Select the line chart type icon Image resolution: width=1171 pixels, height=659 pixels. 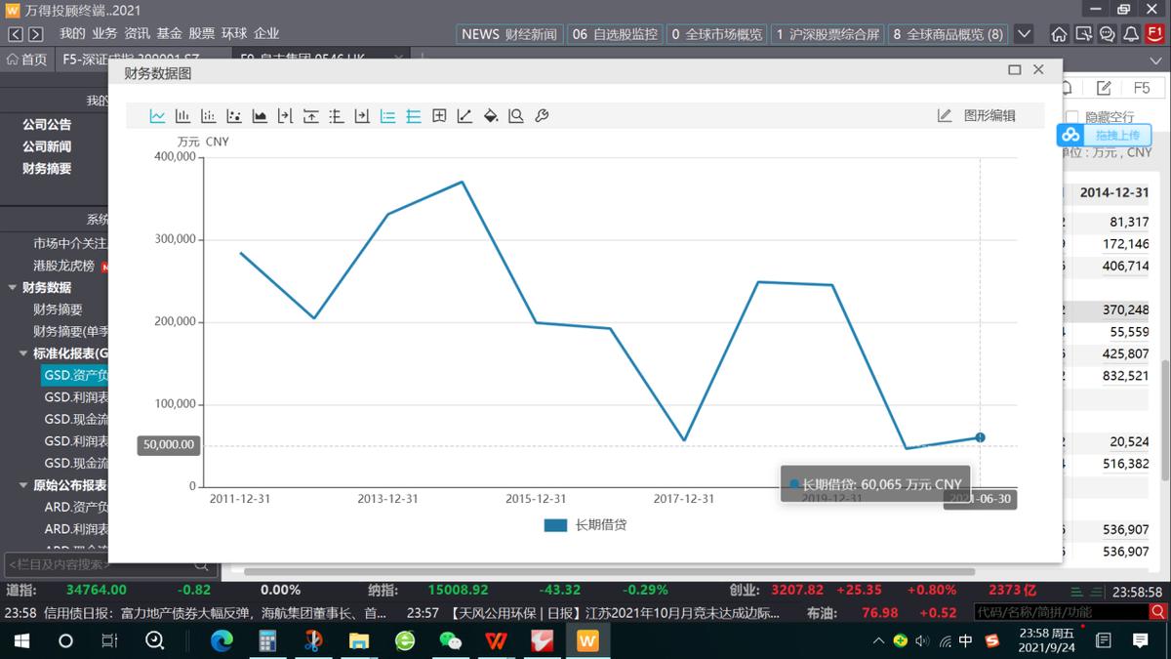click(x=157, y=116)
